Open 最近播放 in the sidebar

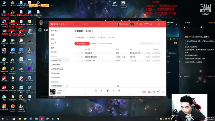(56, 65)
